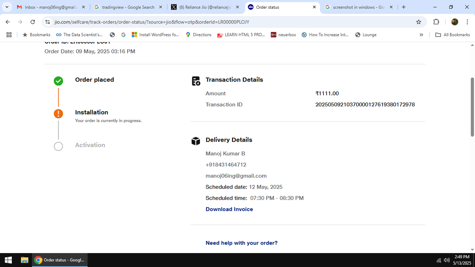The height and width of the screenshot is (267, 475).
Task: Click the address bar URL
Action: click(152, 22)
